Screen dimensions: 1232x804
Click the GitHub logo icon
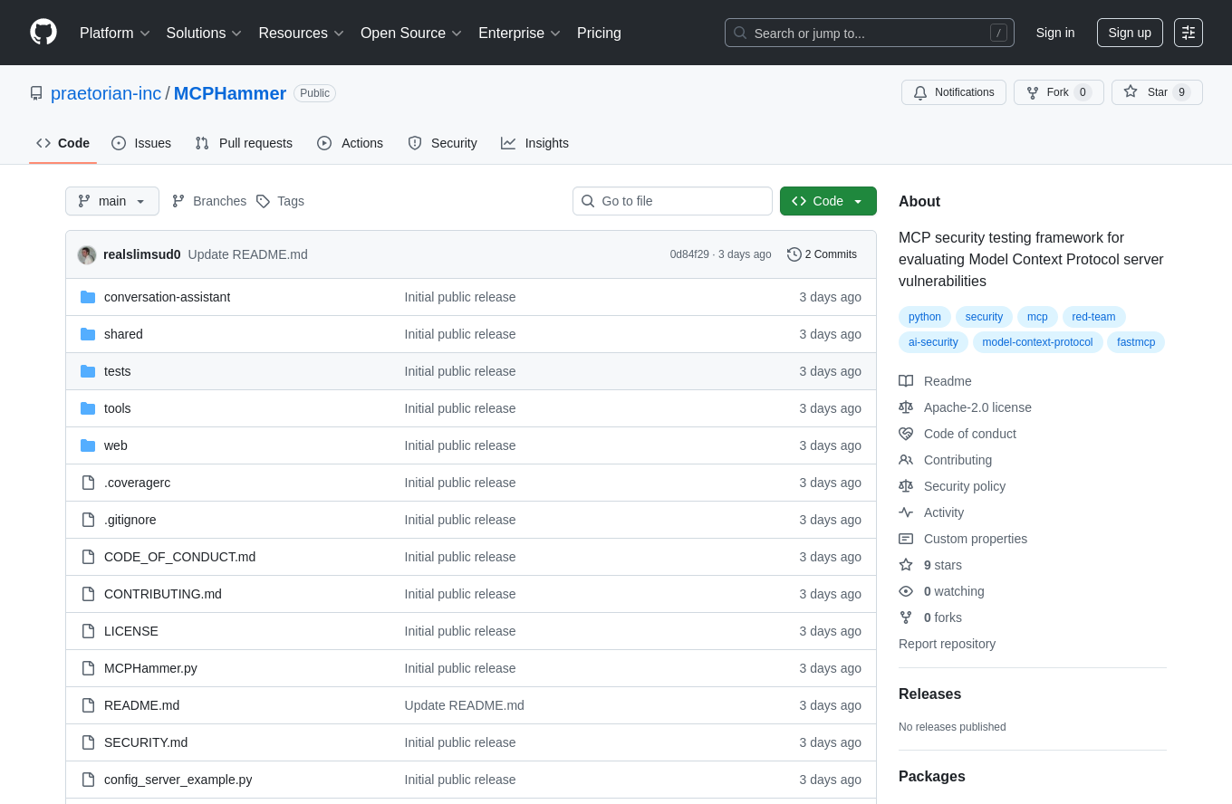(43, 33)
